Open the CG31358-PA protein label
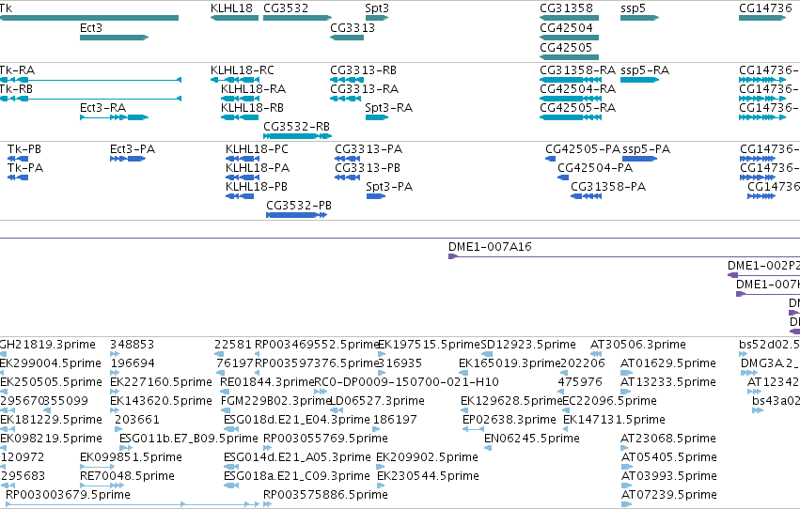This screenshot has width=800, height=509. [608, 187]
